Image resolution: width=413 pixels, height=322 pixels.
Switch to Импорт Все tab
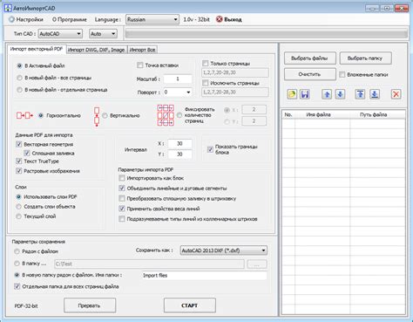[142, 50]
